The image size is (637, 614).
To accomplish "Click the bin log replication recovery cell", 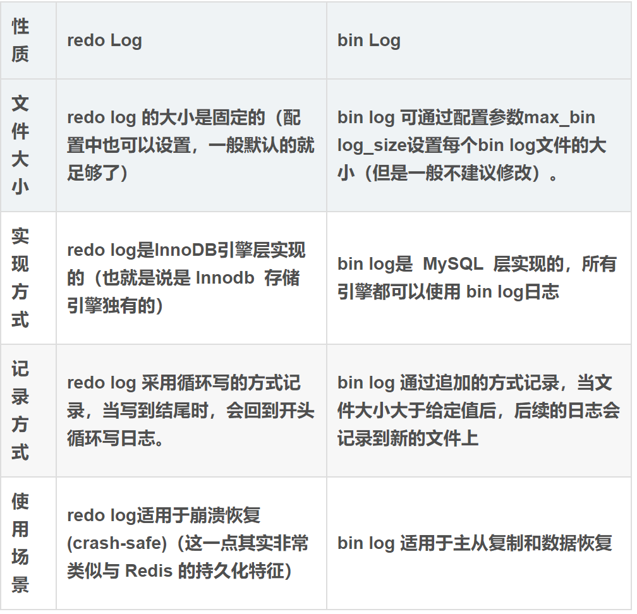I will point(480,544).
